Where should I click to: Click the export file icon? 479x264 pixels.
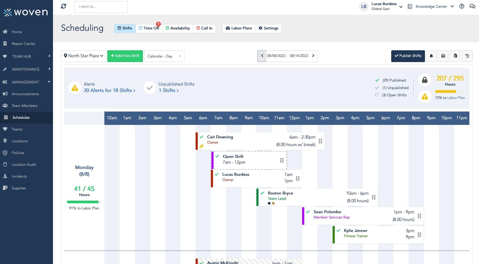[455, 56]
